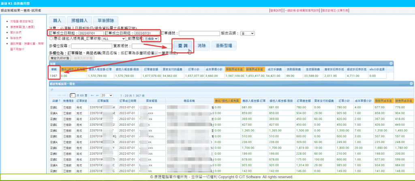Open the 對應撥款 dropdown
This screenshot has width=415, height=181.
pyautogui.click(x=151, y=38)
